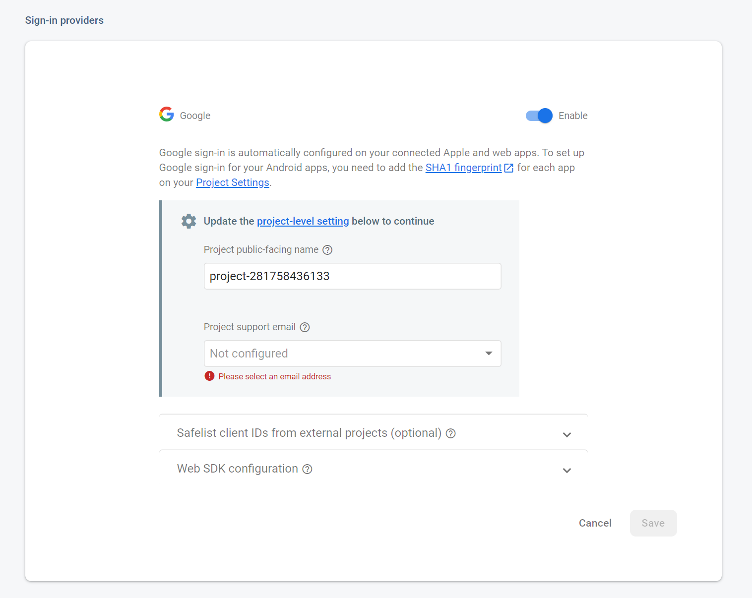752x598 pixels.
Task: Expand the Web SDK configuration section
Action: coord(567,470)
